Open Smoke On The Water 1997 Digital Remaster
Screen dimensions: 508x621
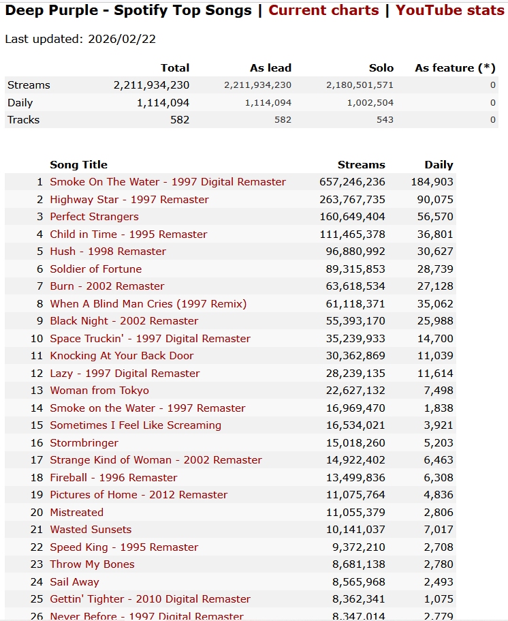(168, 182)
